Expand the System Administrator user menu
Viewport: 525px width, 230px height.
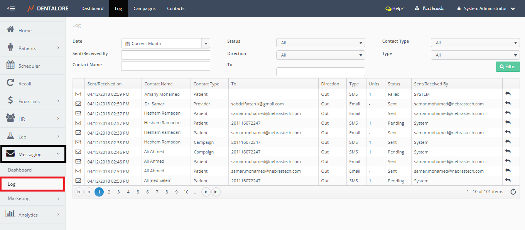click(486, 8)
